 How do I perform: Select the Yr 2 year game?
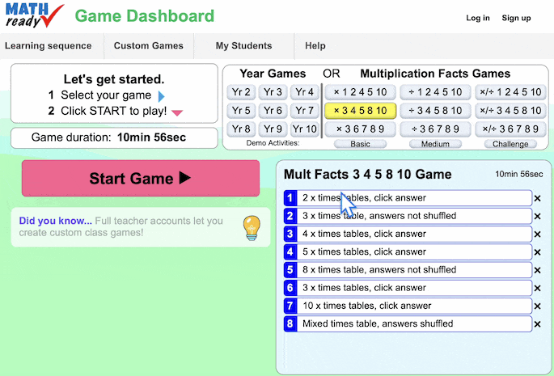pos(241,92)
